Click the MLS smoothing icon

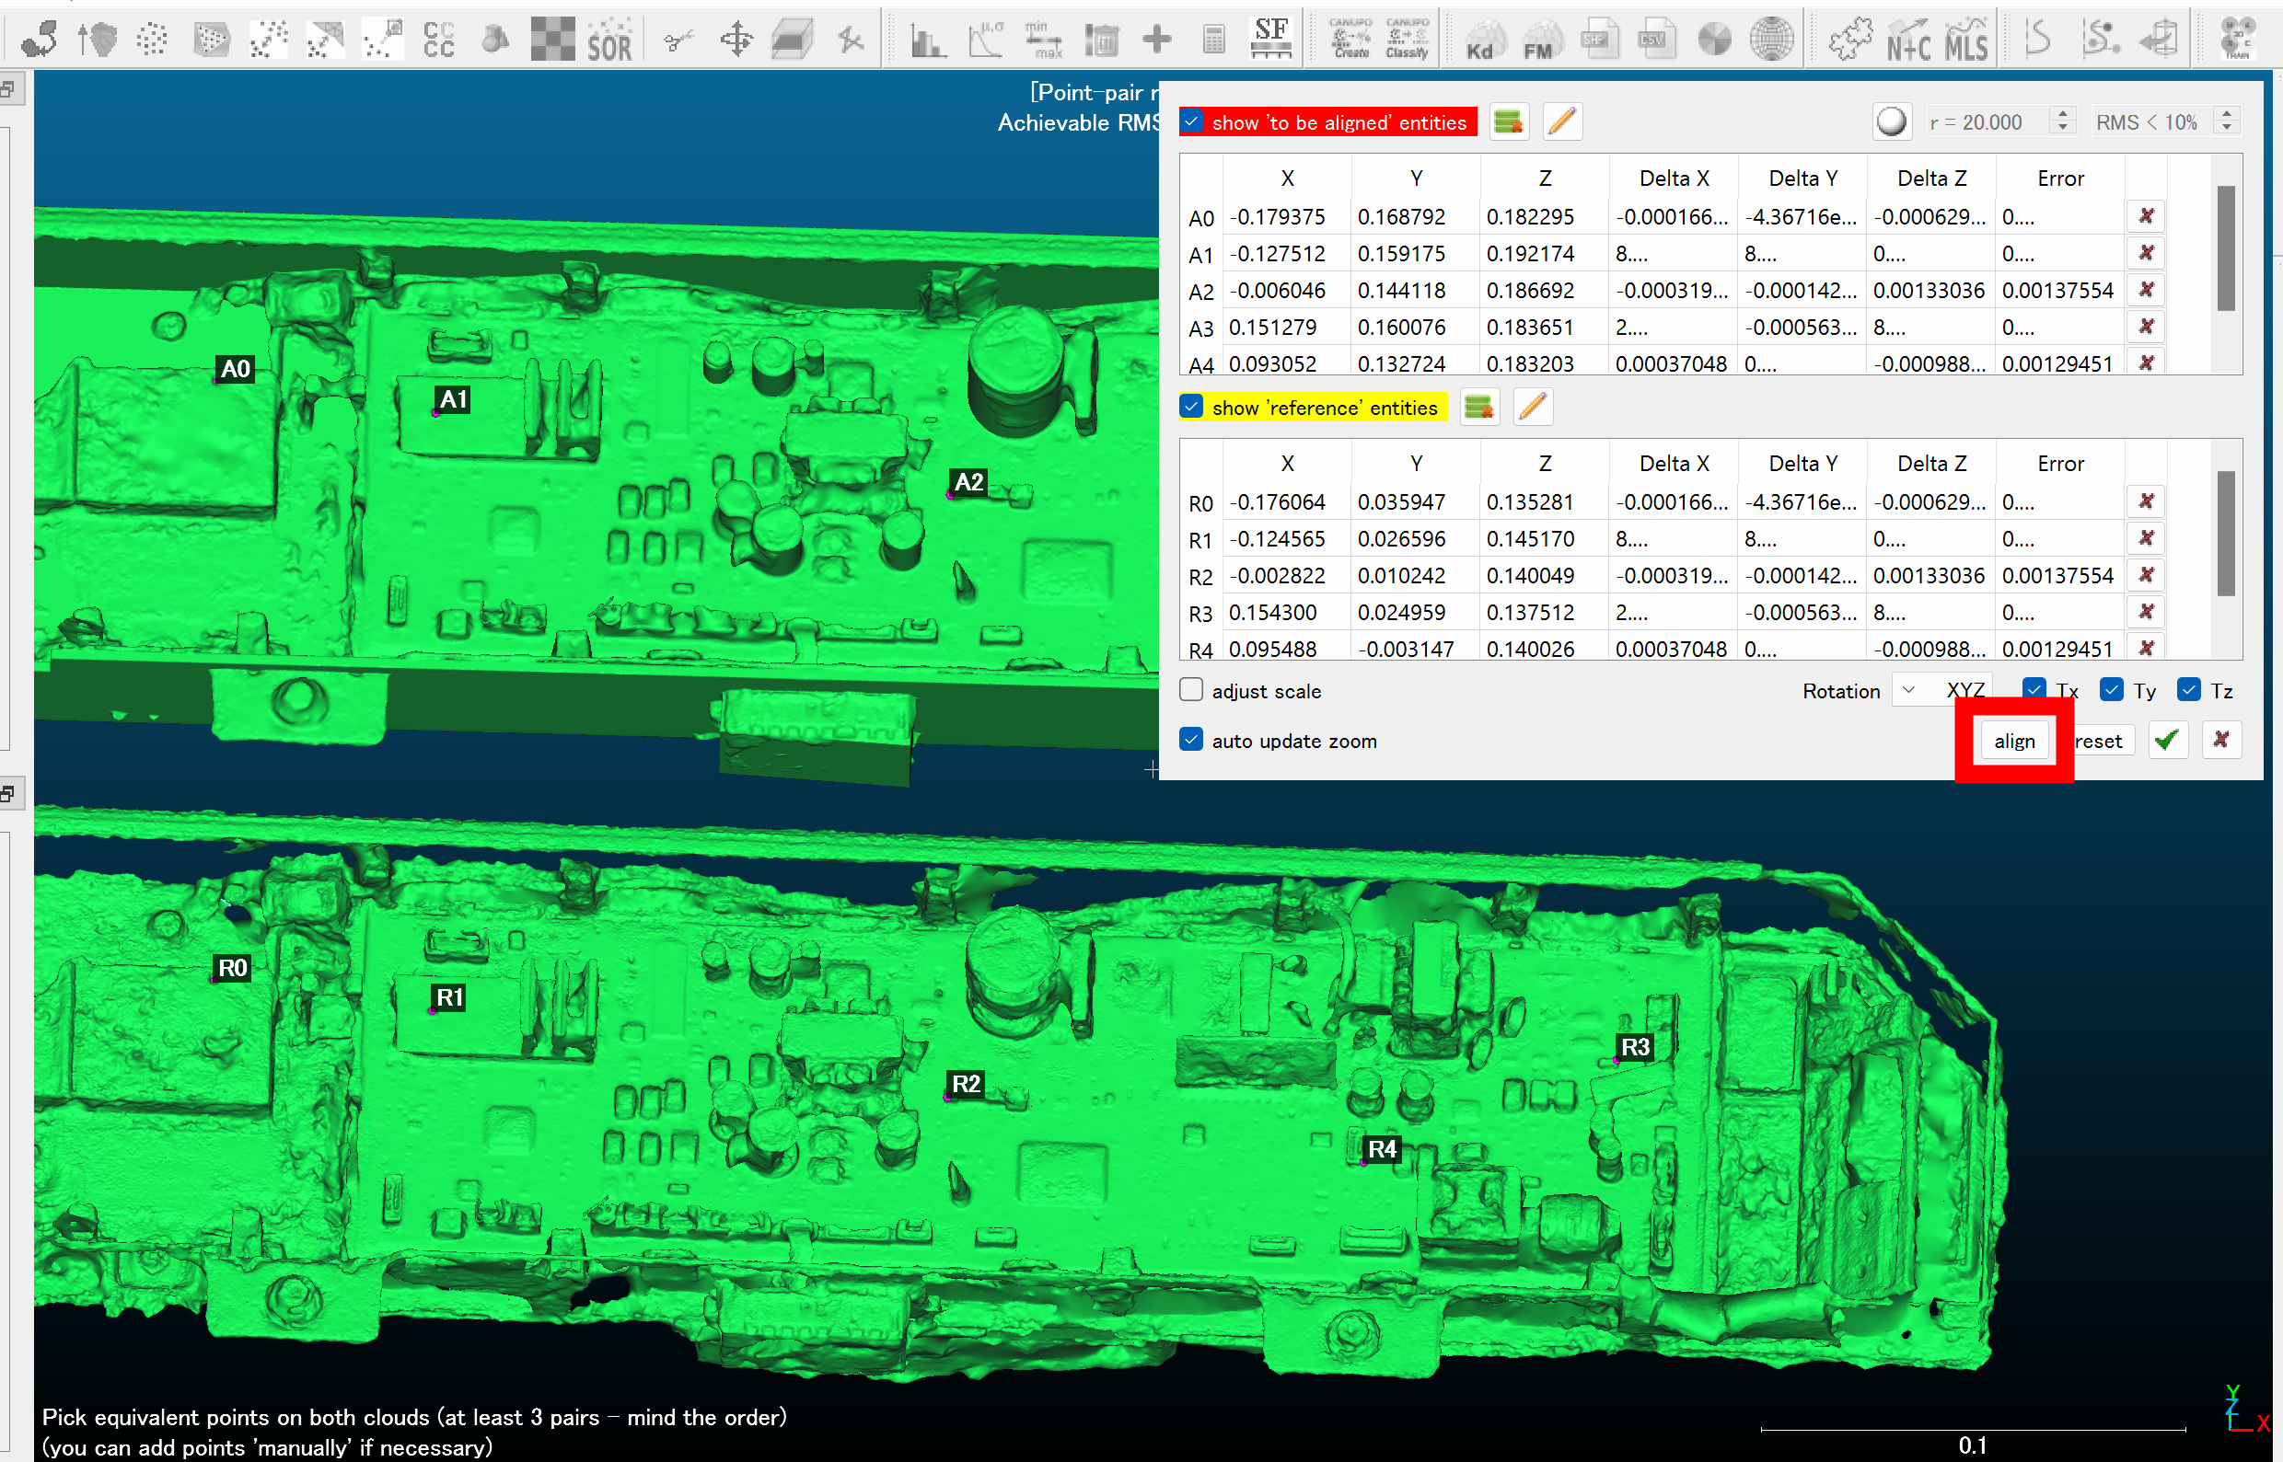point(1966,40)
